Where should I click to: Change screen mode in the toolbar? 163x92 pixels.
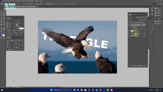click(4, 38)
